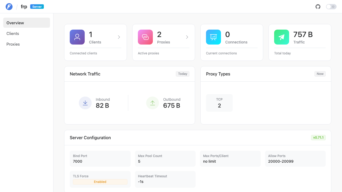
Task: Open the Clients sidebar item
Action: click(x=26, y=33)
